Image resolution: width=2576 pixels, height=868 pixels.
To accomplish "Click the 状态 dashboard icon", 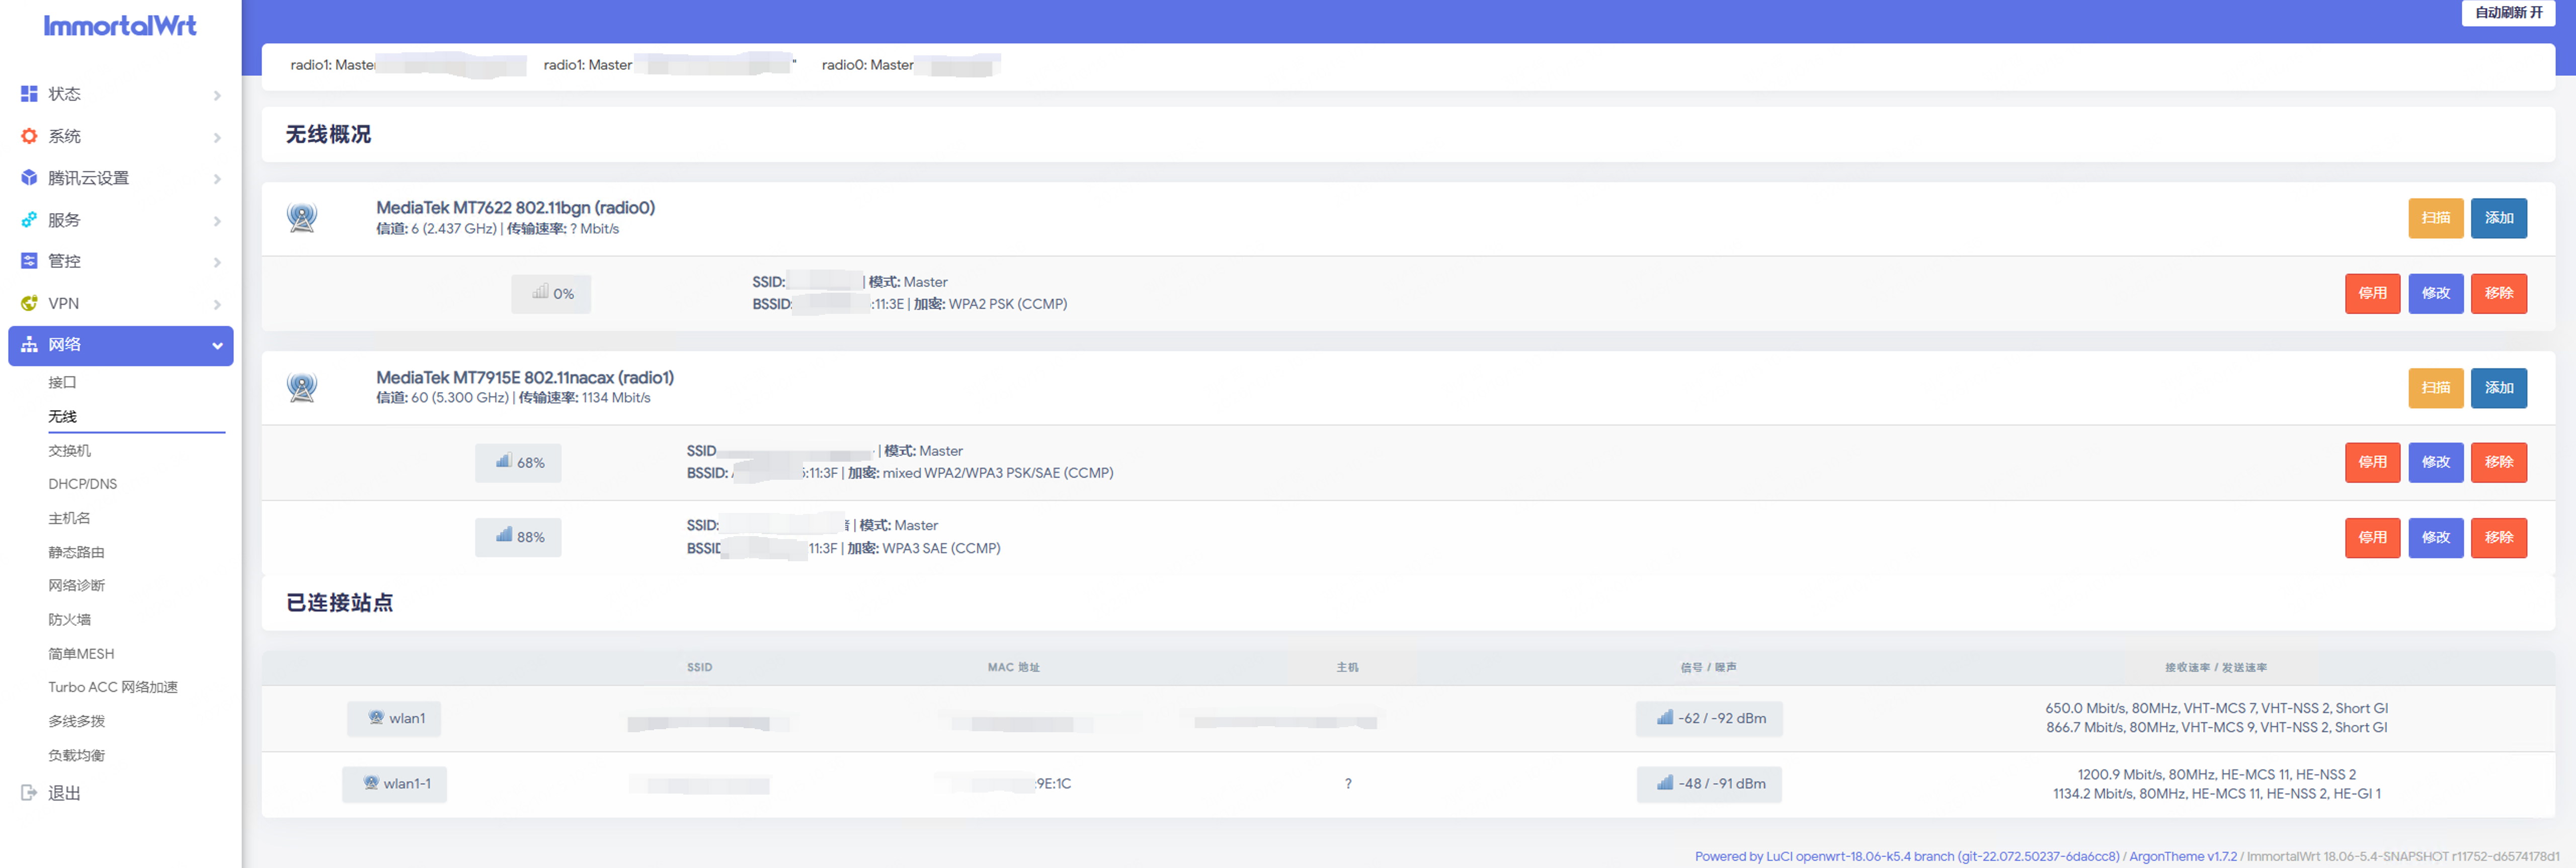I will click(29, 94).
